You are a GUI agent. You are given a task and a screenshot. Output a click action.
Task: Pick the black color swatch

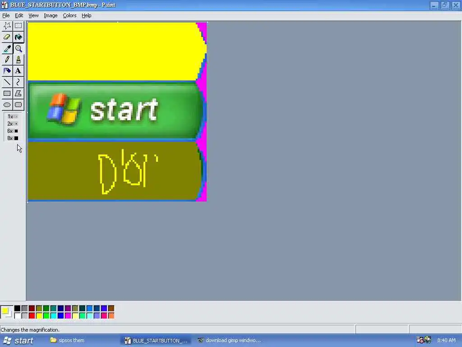click(18, 309)
